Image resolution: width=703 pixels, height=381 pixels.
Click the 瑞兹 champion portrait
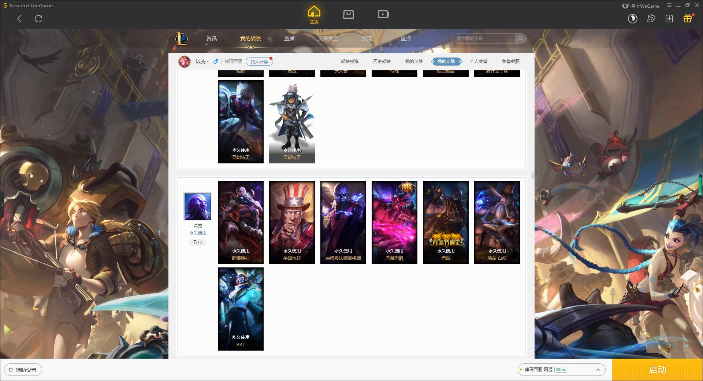coord(198,207)
